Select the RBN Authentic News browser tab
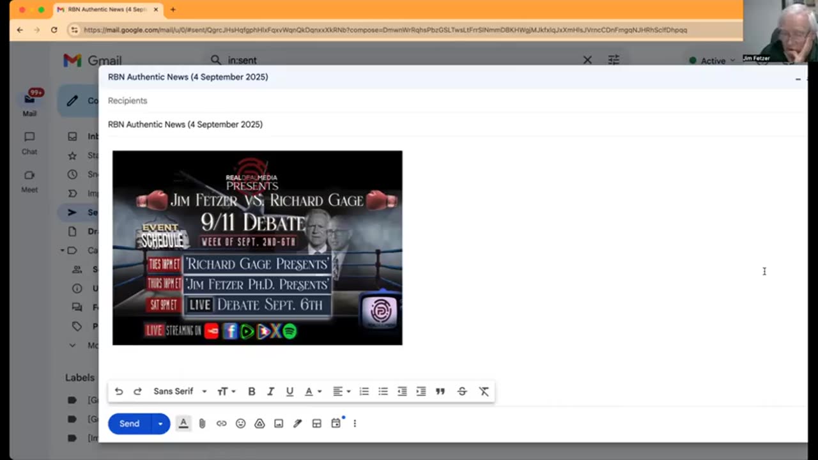 point(107,10)
